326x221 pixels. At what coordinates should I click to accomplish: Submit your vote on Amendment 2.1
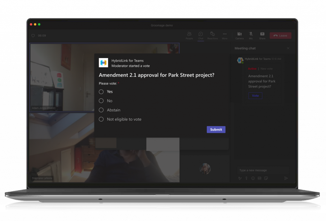point(216,129)
